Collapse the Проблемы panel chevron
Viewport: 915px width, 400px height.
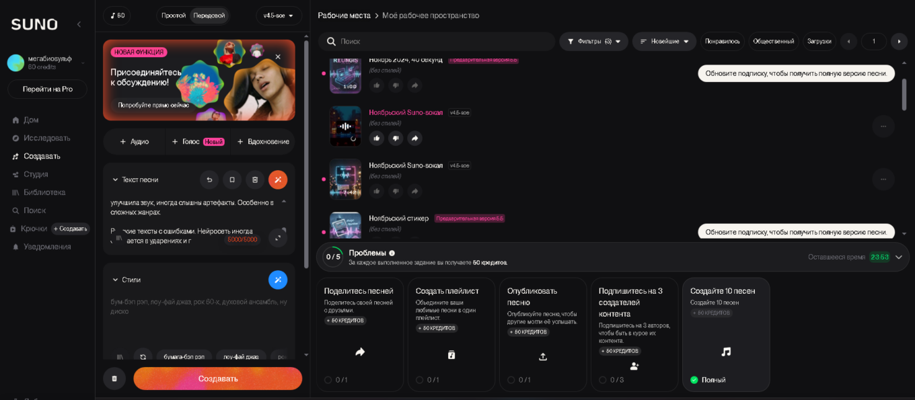pos(899,257)
